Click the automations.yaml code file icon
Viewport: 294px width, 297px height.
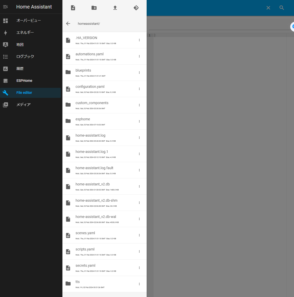(x=68, y=57)
